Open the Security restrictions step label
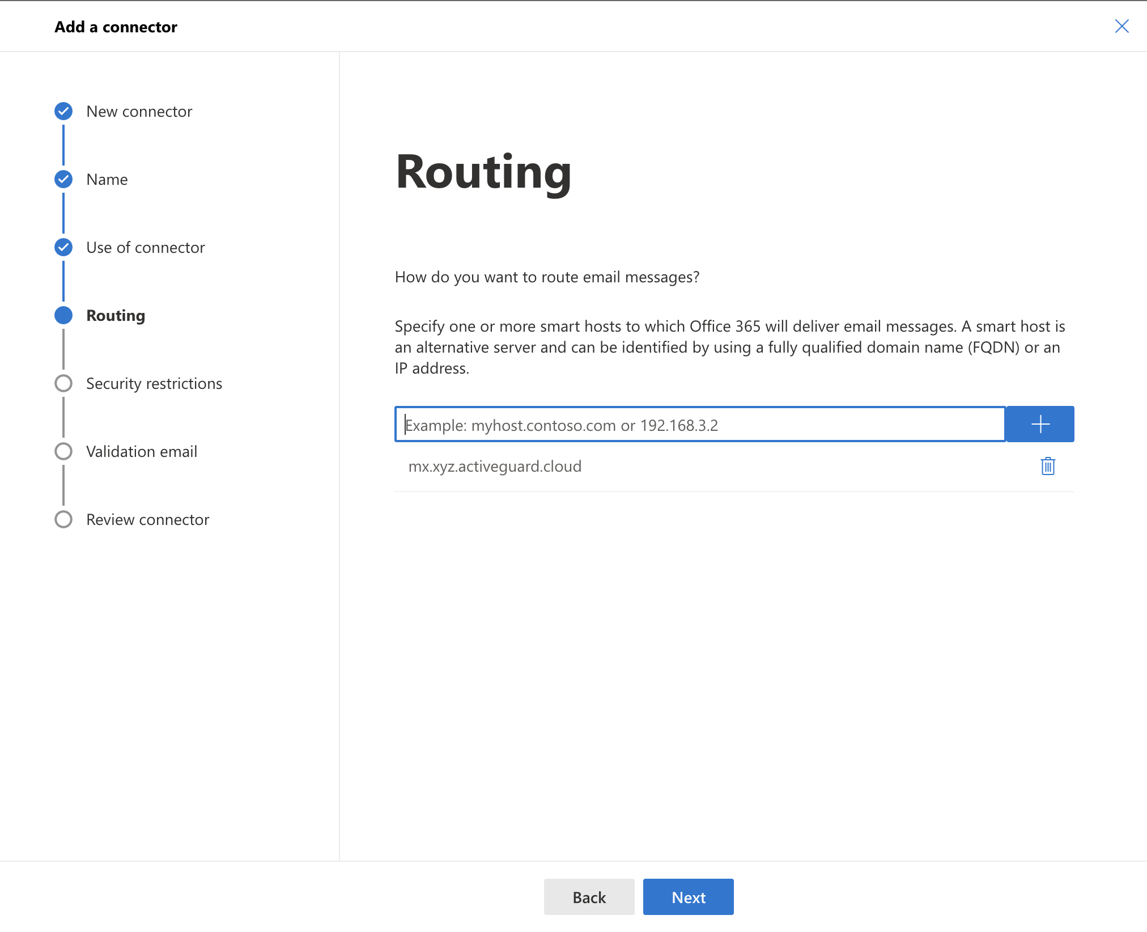 pyautogui.click(x=154, y=384)
